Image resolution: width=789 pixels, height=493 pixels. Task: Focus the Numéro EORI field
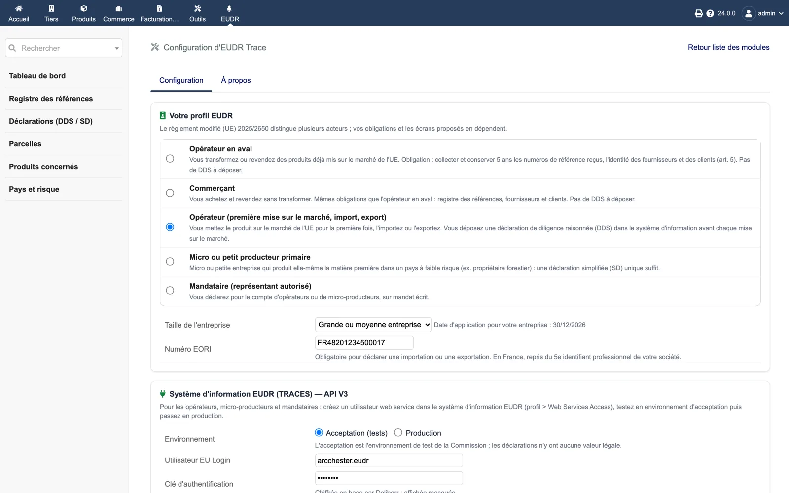click(364, 343)
